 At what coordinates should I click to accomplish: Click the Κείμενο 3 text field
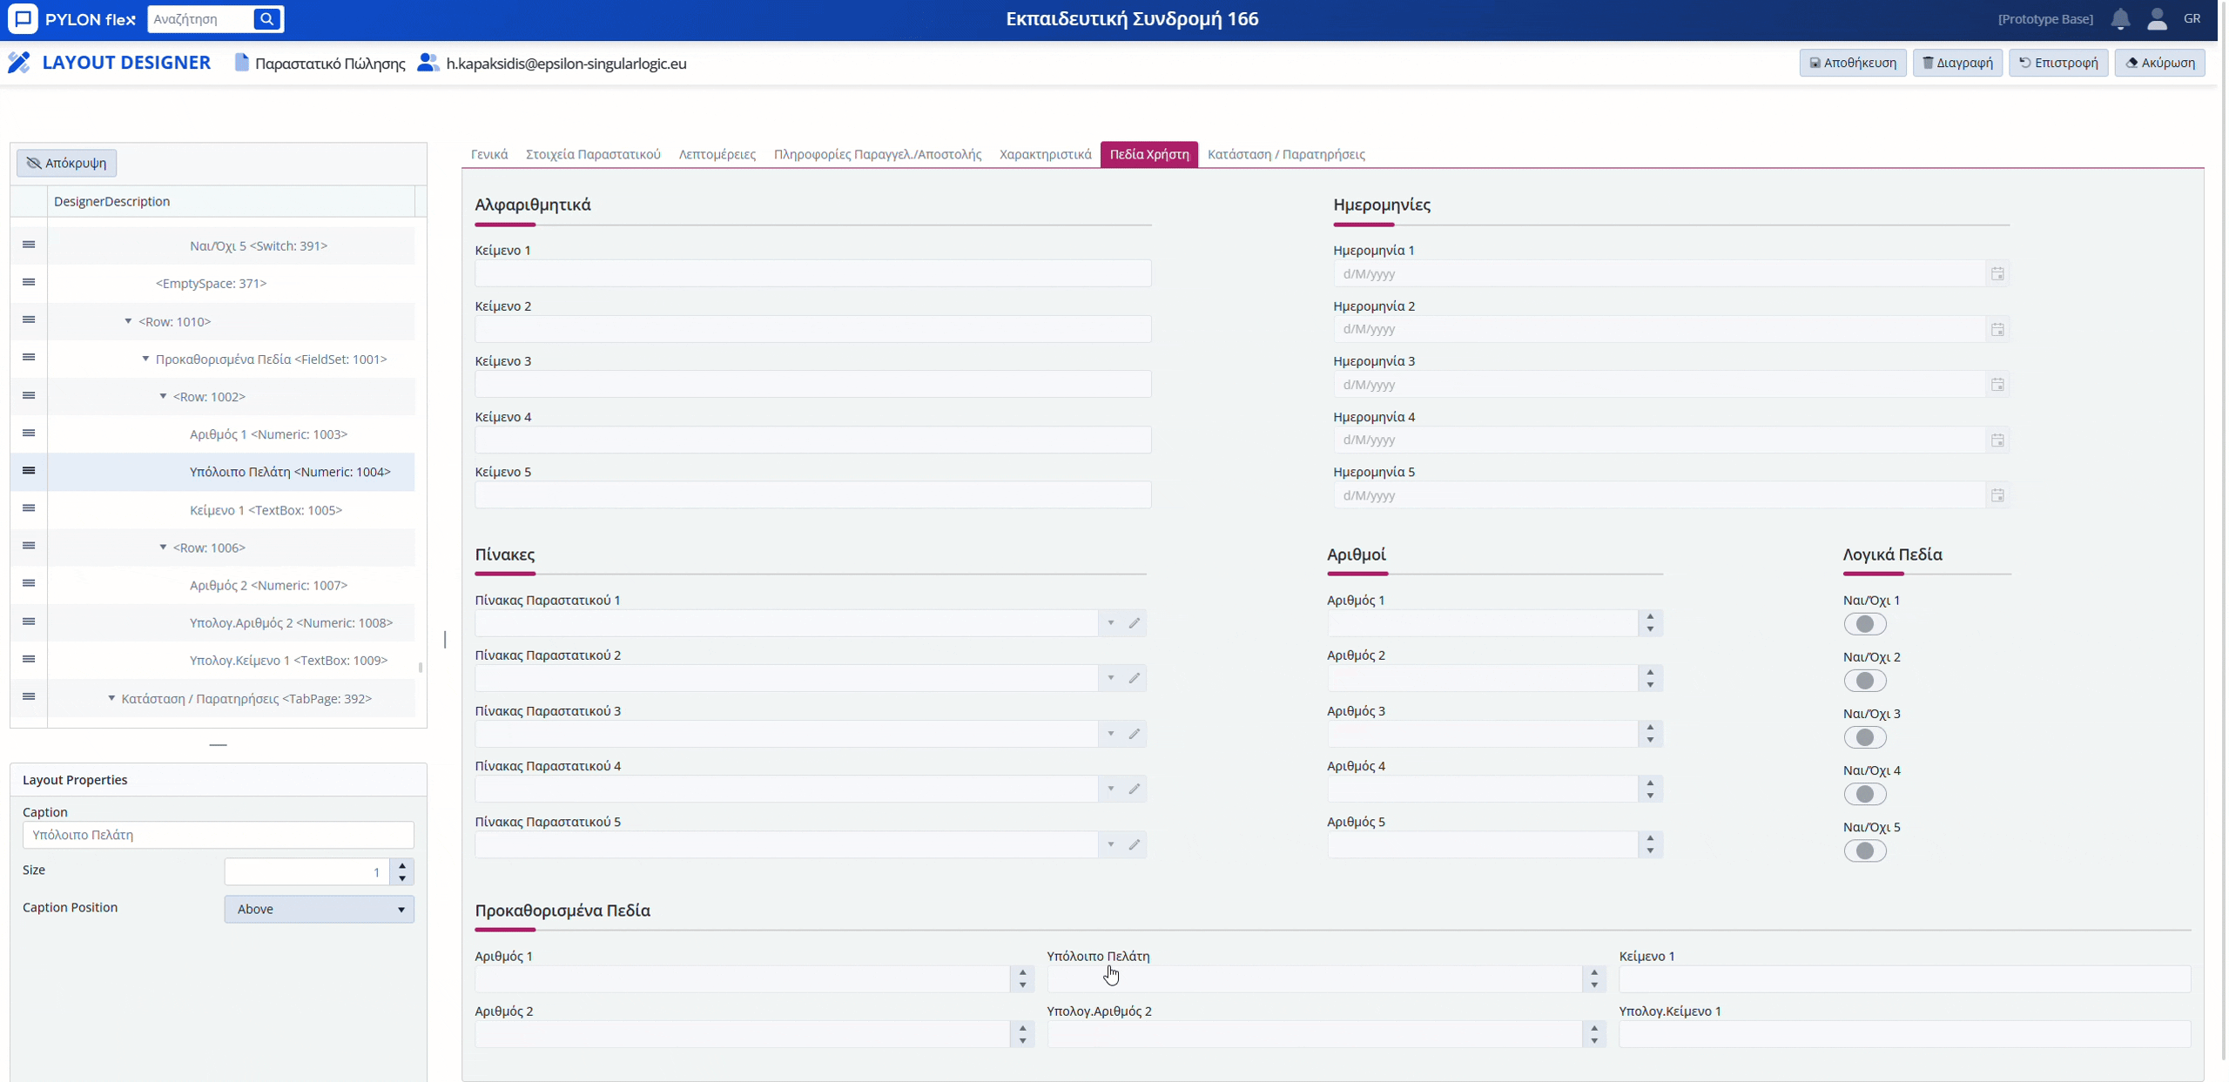pyautogui.click(x=812, y=385)
